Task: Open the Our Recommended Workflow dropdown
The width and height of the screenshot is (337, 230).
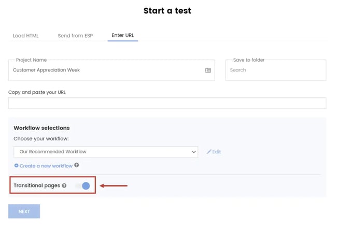Action: (x=104, y=152)
